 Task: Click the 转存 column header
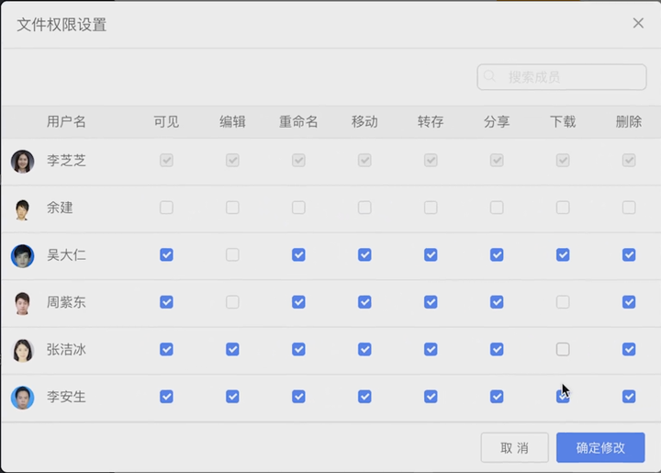point(431,122)
